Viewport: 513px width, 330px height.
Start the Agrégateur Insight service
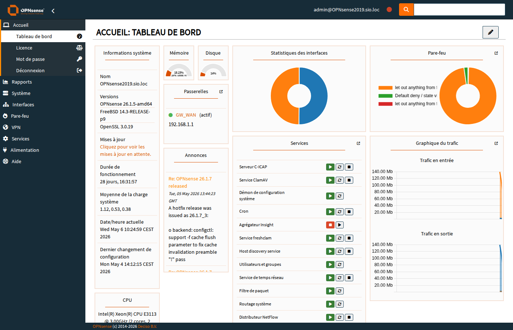tap(340, 225)
